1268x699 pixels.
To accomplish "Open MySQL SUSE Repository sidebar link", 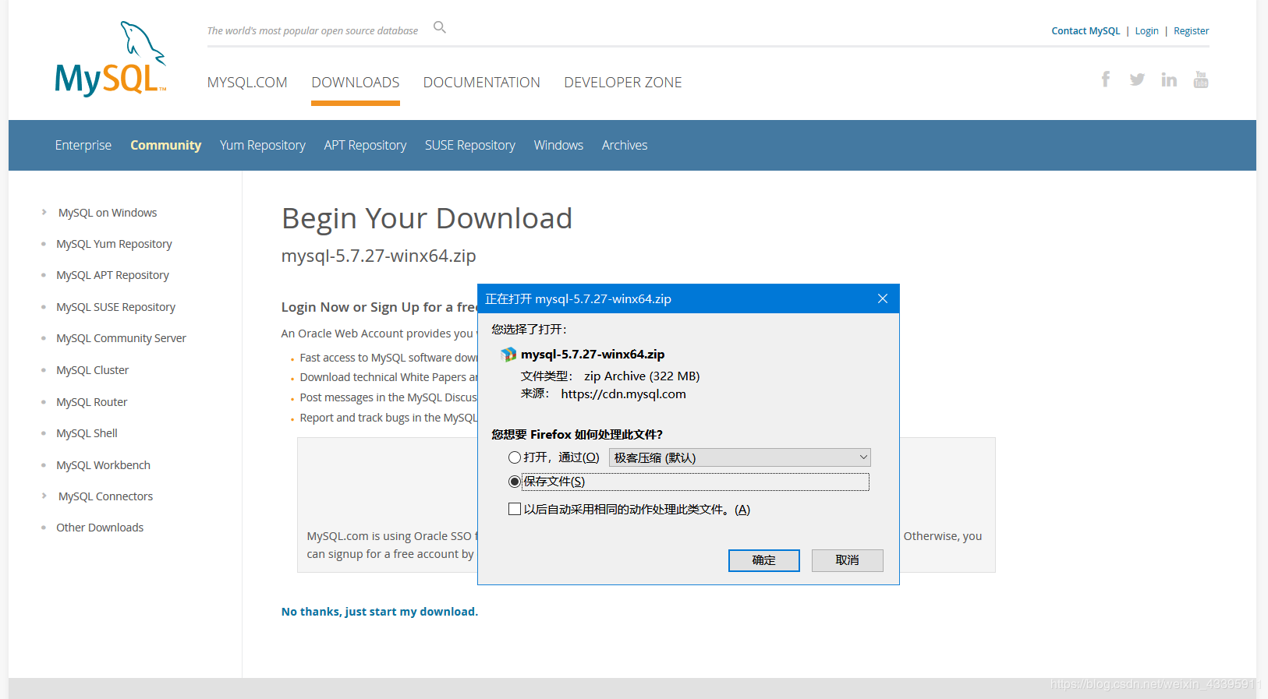I will click(115, 307).
